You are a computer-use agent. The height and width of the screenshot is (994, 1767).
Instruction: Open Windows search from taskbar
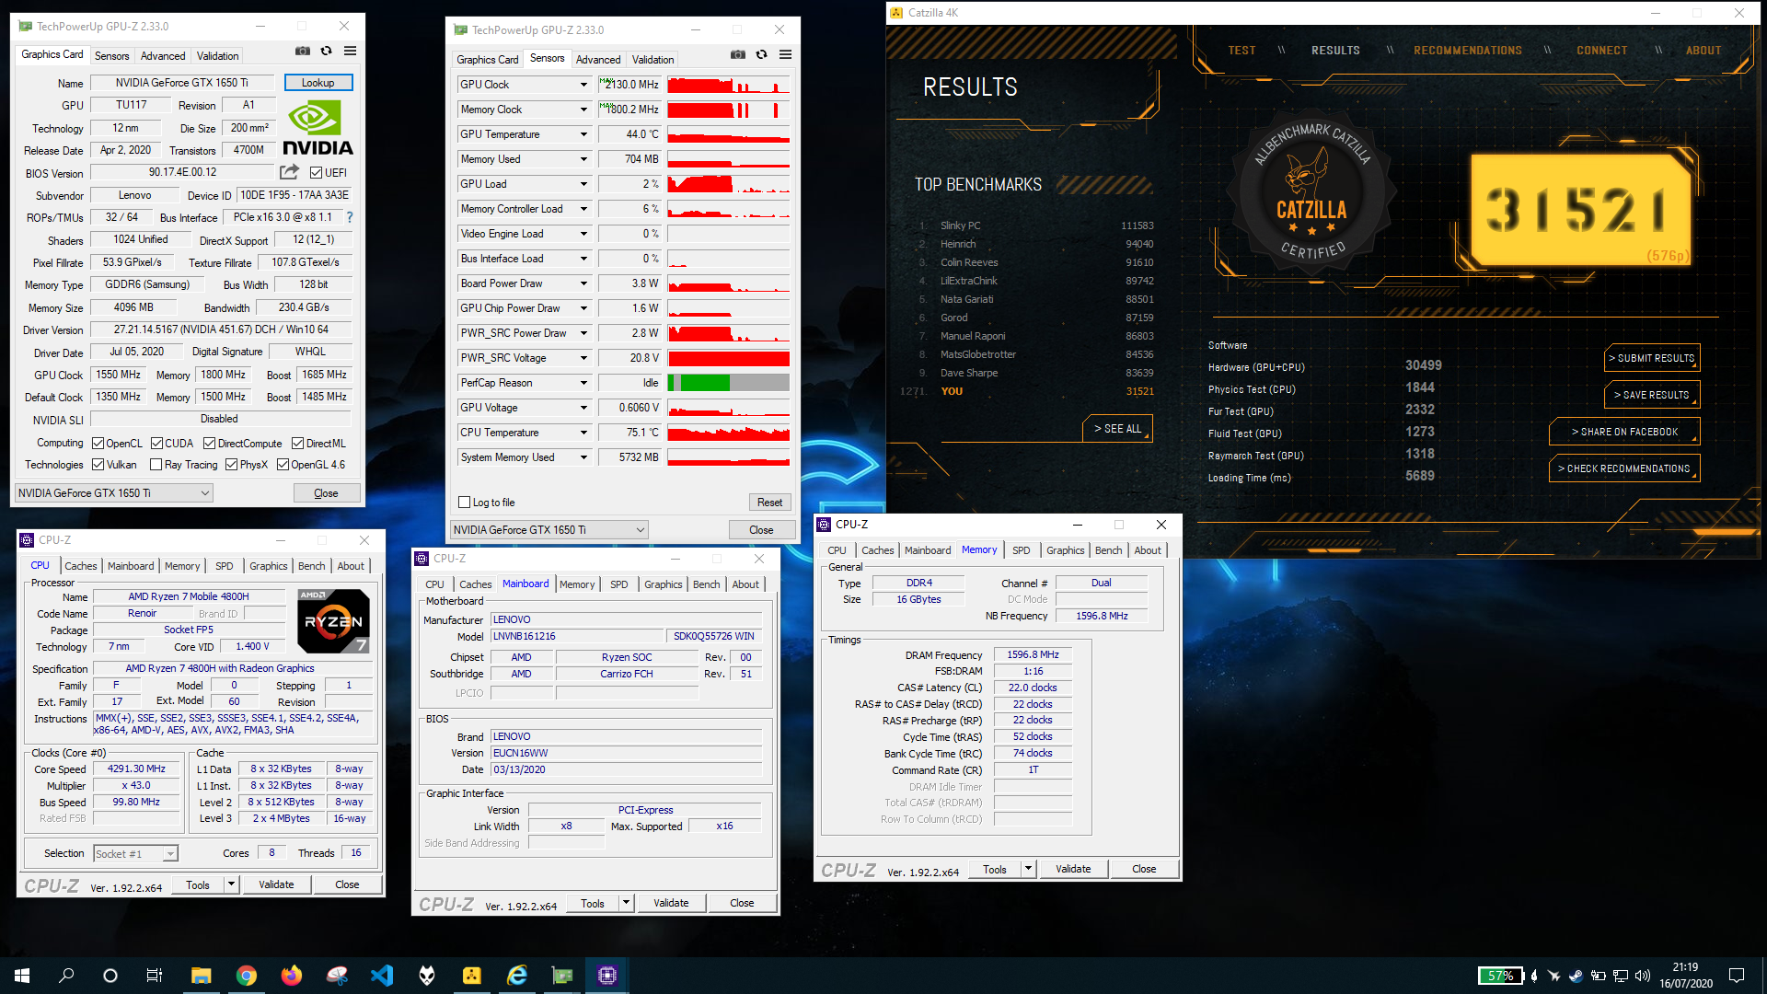click(x=66, y=976)
